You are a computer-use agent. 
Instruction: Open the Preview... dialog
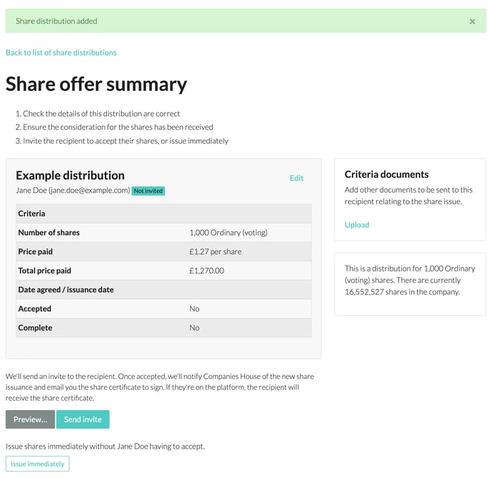click(30, 419)
